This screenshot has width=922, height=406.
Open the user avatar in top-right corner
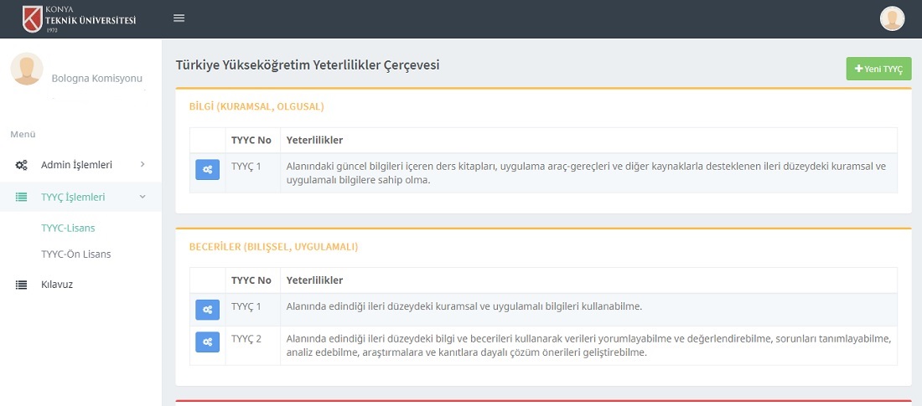pos(892,18)
